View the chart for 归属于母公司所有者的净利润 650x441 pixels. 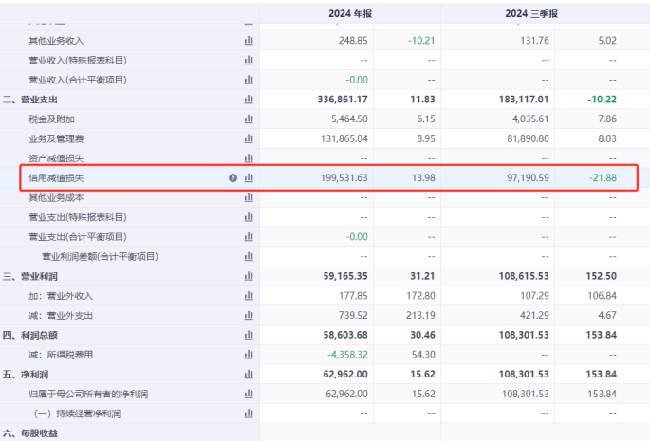tap(249, 394)
